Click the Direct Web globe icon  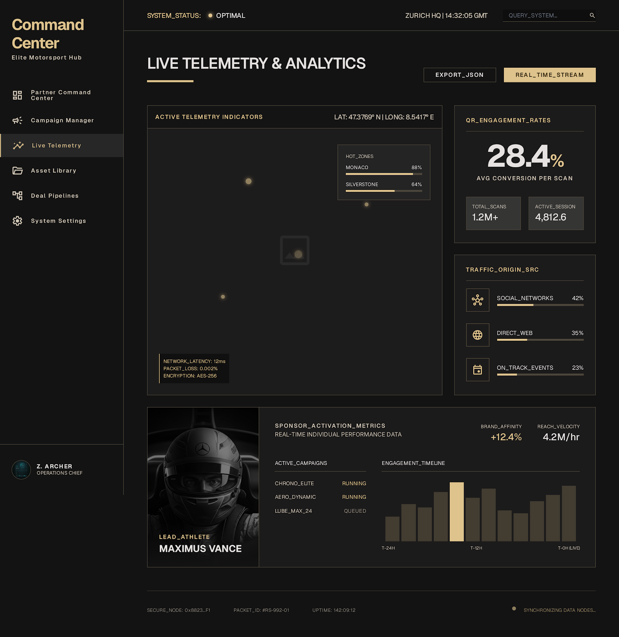point(478,335)
